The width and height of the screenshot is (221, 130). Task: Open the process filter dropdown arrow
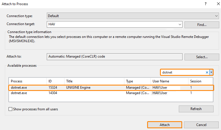(211, 72)
